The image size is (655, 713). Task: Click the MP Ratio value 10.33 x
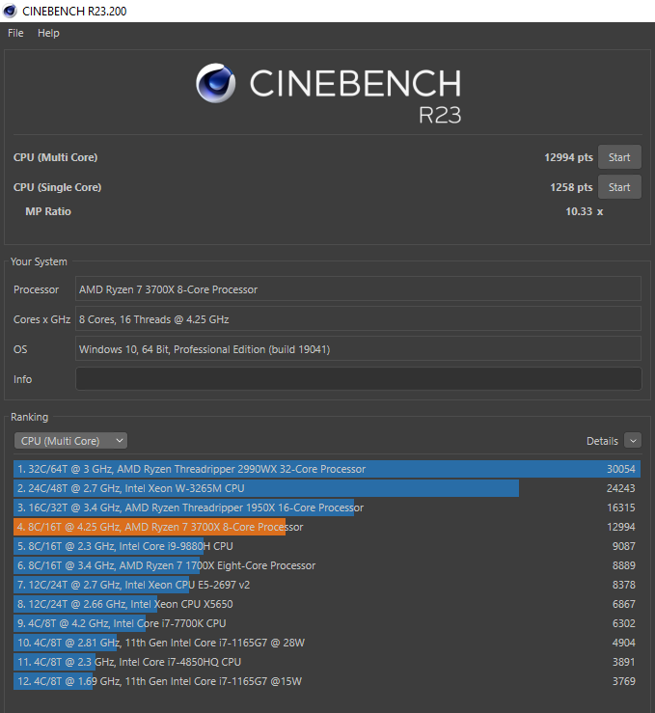coord(584,211)
